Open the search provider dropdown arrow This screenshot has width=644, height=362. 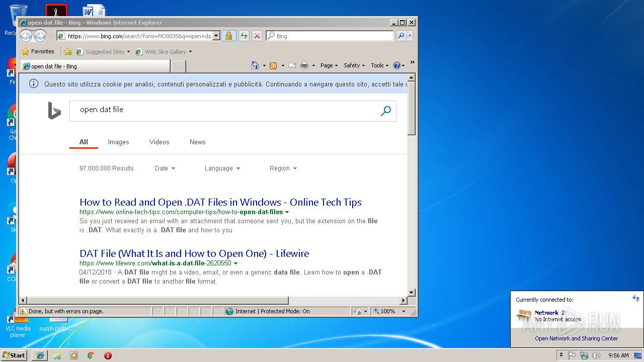[410, 36]
